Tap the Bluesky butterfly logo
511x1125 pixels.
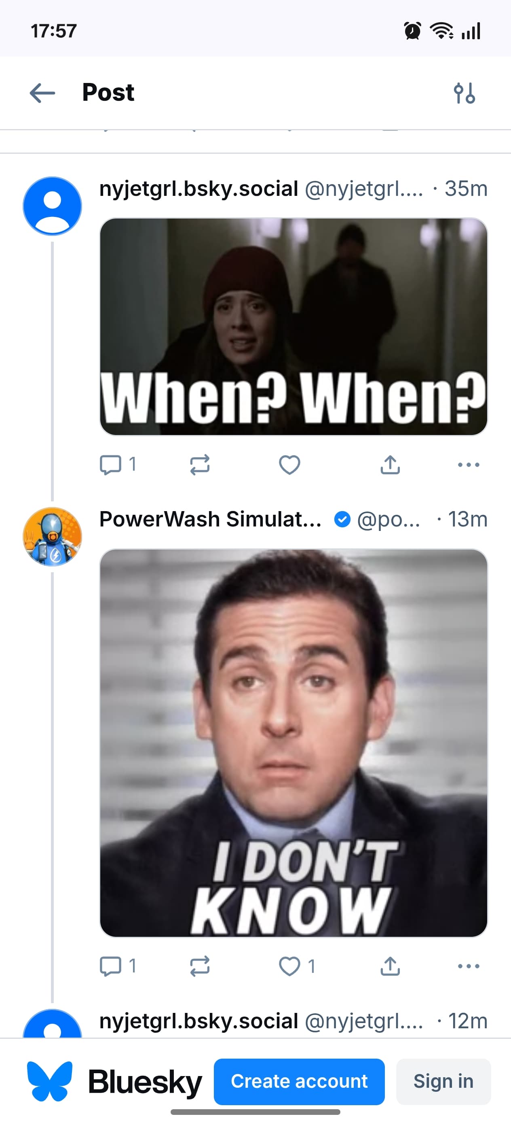(50, 1081)
